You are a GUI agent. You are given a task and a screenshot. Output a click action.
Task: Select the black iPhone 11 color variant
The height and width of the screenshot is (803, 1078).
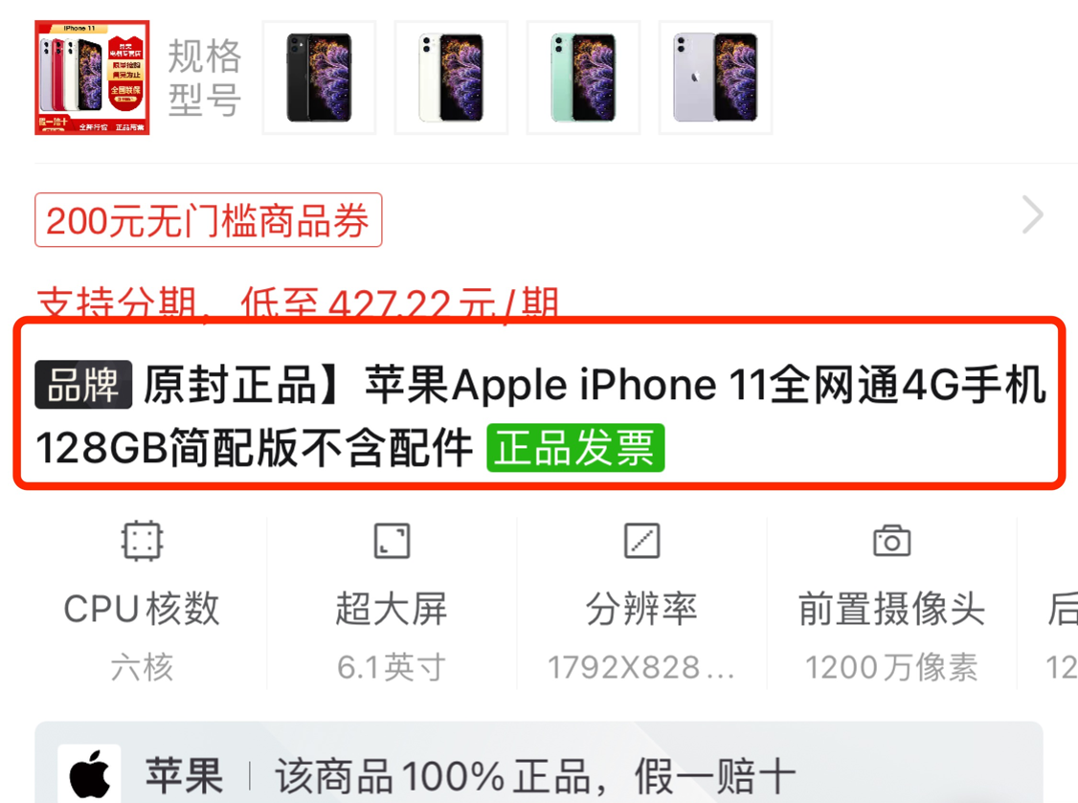pos(319,78)
